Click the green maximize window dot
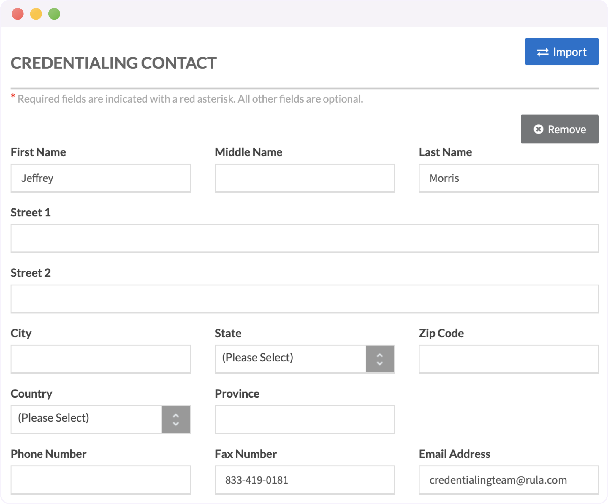 click(54, 14)
